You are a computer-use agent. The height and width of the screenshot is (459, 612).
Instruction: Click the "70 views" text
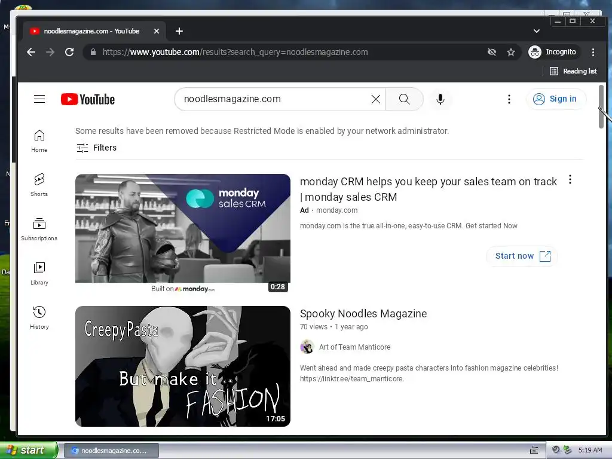pos(314,327)
